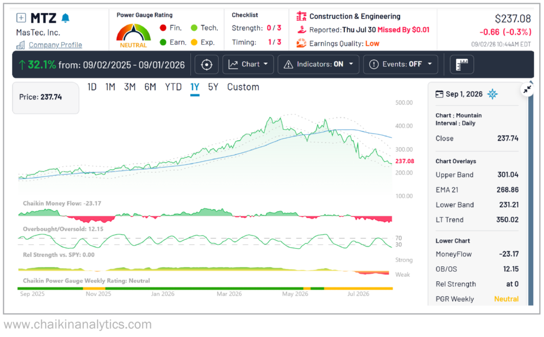Screen dimensions: 544x337
Task: Click the Earnings Quality Low value
Action: [x=372, y=44]
